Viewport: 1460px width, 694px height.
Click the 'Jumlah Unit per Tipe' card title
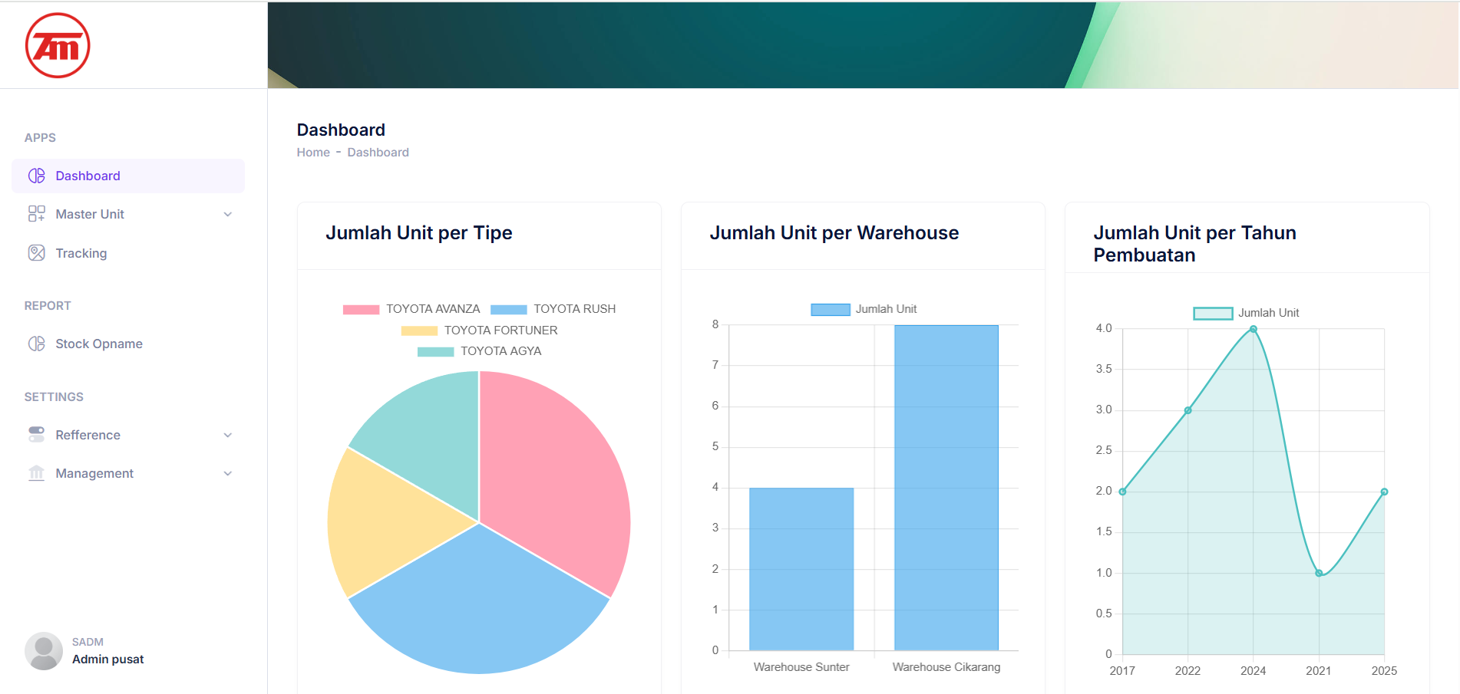pyautogui.click(x=419, y=233)
